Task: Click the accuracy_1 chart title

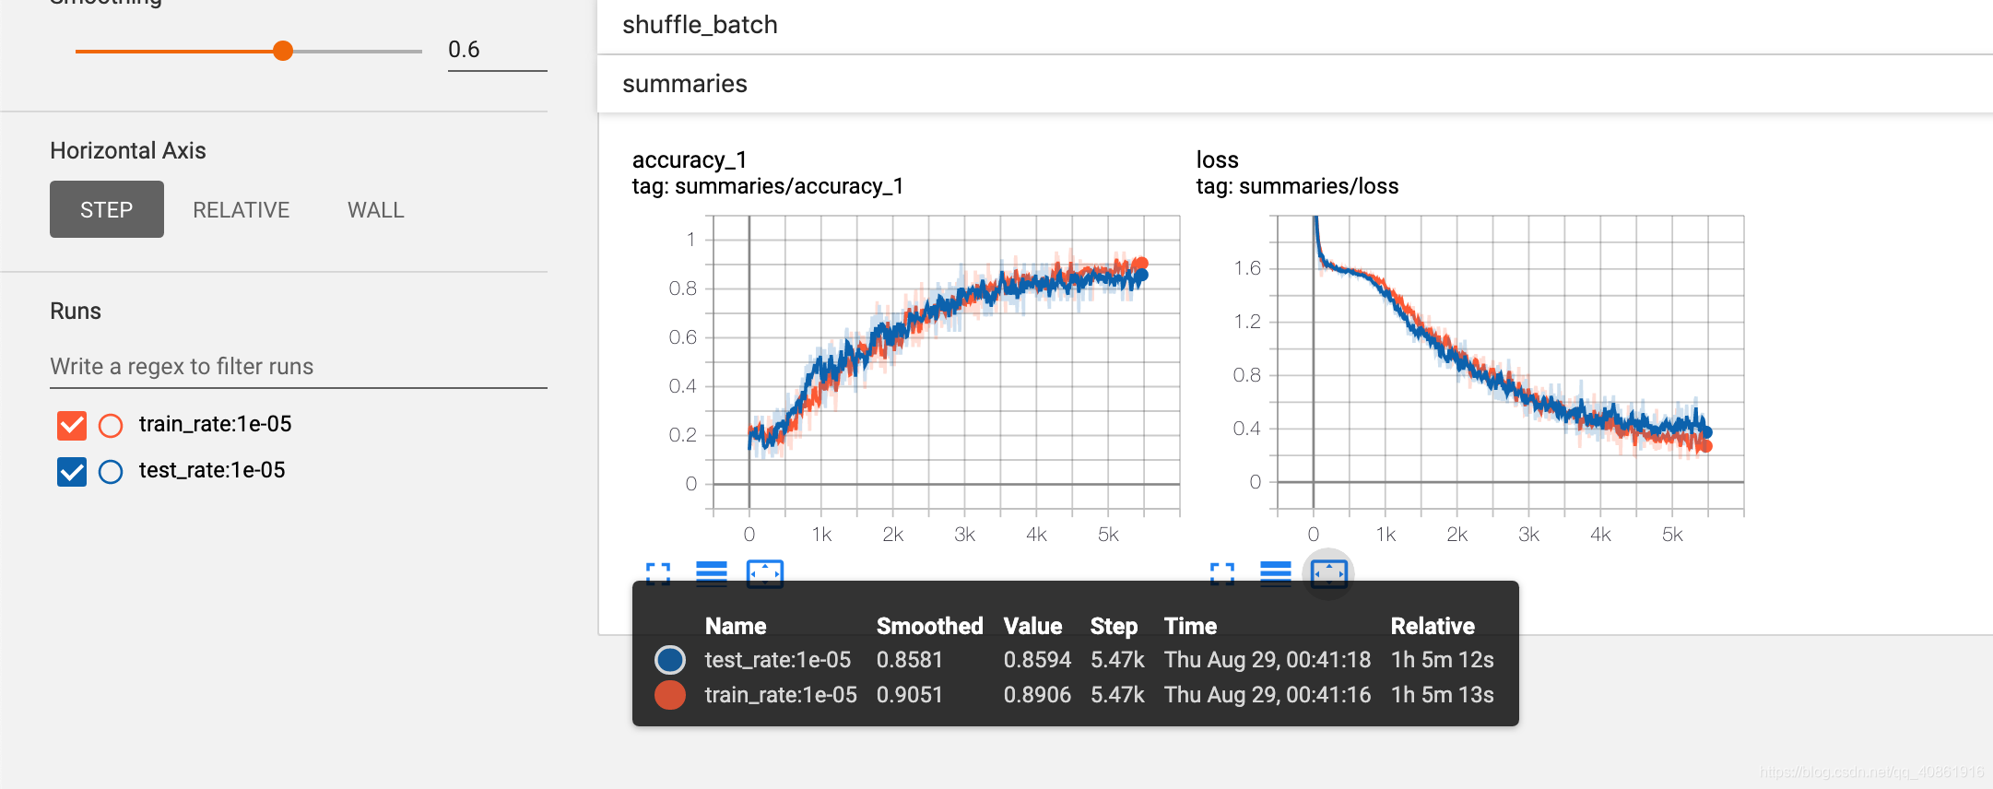Action: tap(690, 159)
